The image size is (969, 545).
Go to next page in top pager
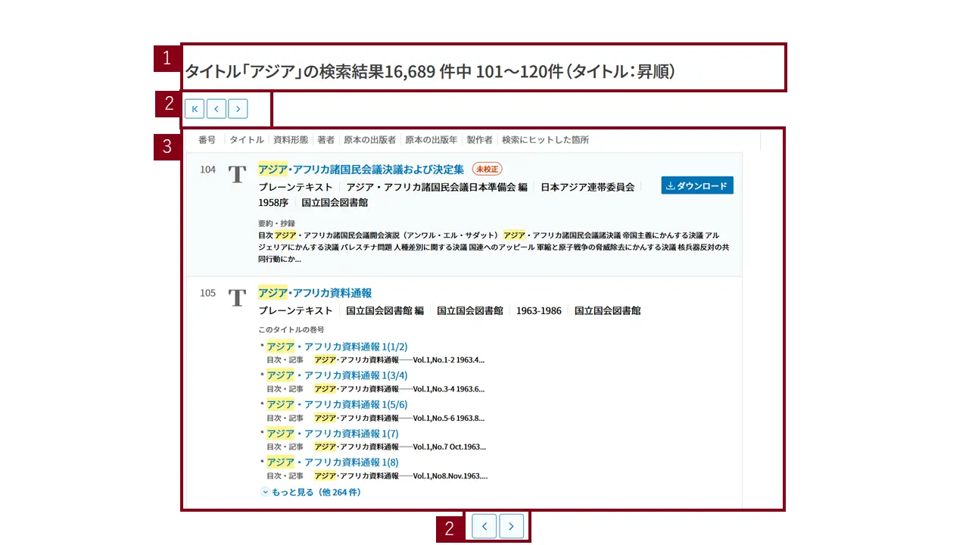point(238,109)
